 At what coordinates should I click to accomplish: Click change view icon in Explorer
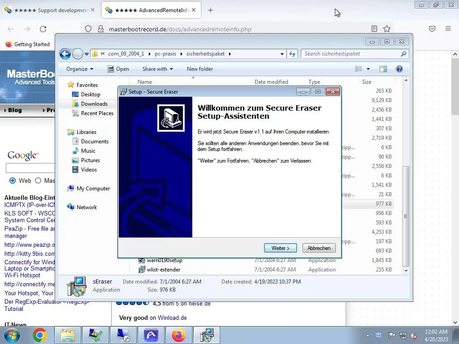[359, 69]
